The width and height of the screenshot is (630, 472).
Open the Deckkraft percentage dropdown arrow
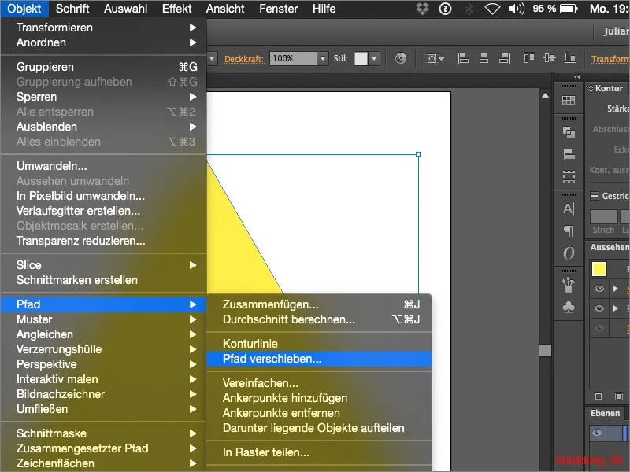[323, 58]
